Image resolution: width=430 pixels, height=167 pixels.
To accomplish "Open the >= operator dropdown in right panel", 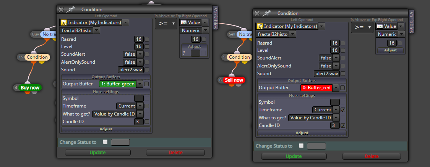I will (x=362, y=27).
